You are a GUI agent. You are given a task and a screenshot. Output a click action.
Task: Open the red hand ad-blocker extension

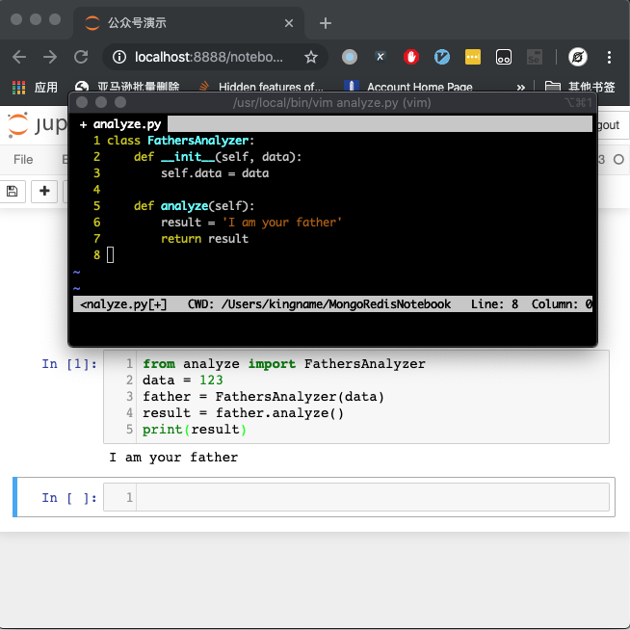coord(411,57)
